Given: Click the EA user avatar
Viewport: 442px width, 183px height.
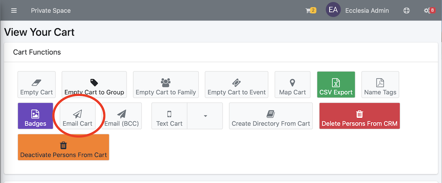Looking at the screenshot, I should (333, 10).
